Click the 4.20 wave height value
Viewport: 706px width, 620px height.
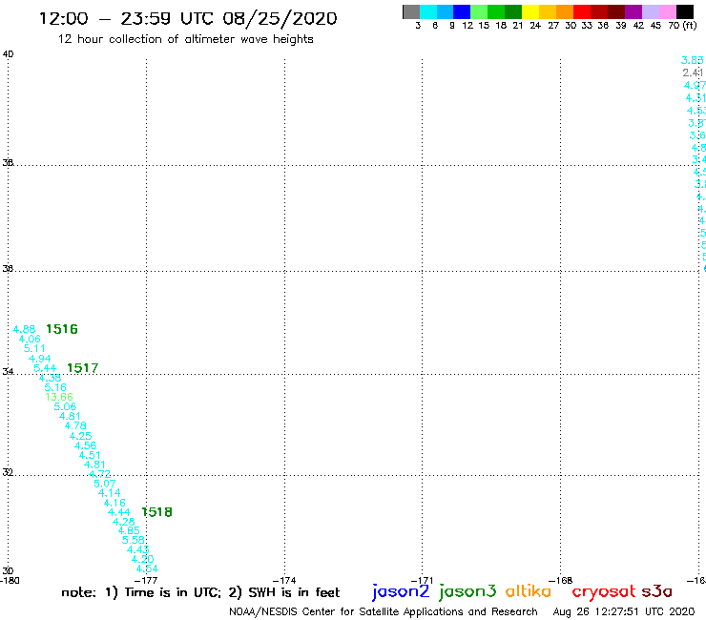tap(143, 559)
